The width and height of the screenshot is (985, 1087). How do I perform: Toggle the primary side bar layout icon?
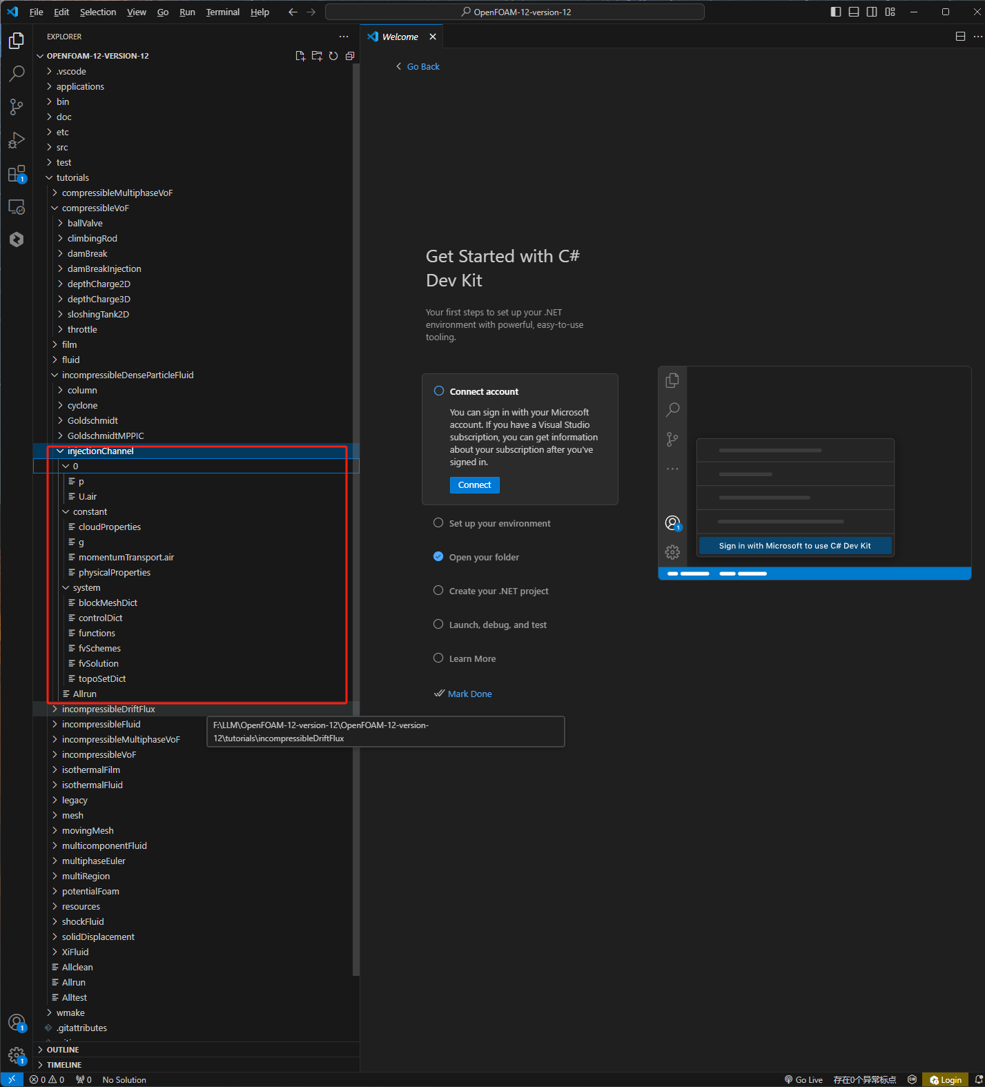pyautogui.click(x=836, y=12)
